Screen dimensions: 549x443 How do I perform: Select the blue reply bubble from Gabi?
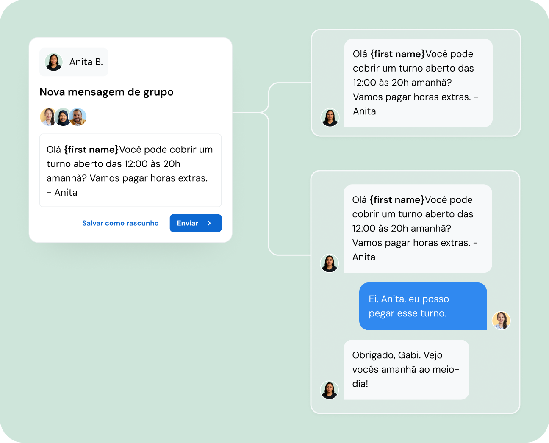[x=423, y=306]
